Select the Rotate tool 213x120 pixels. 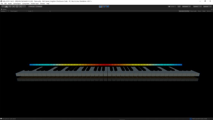10,6
